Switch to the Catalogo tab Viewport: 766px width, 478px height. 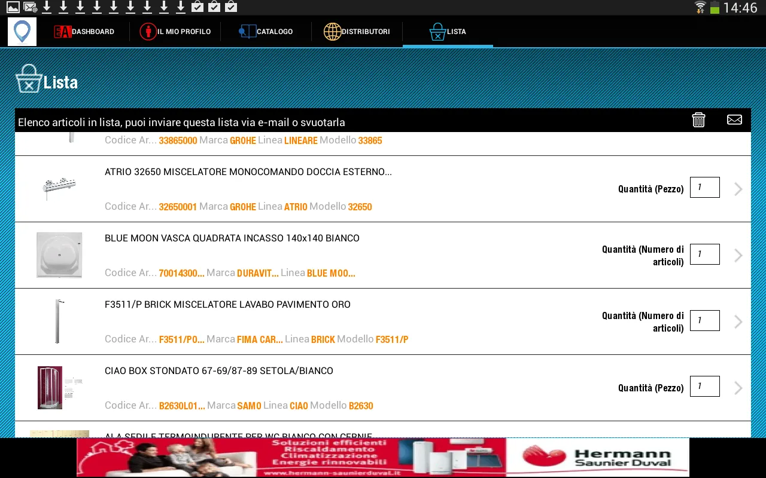(266, 32)
